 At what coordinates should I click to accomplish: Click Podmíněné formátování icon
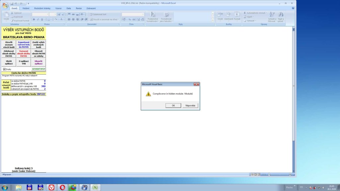[x=153, y=16]
